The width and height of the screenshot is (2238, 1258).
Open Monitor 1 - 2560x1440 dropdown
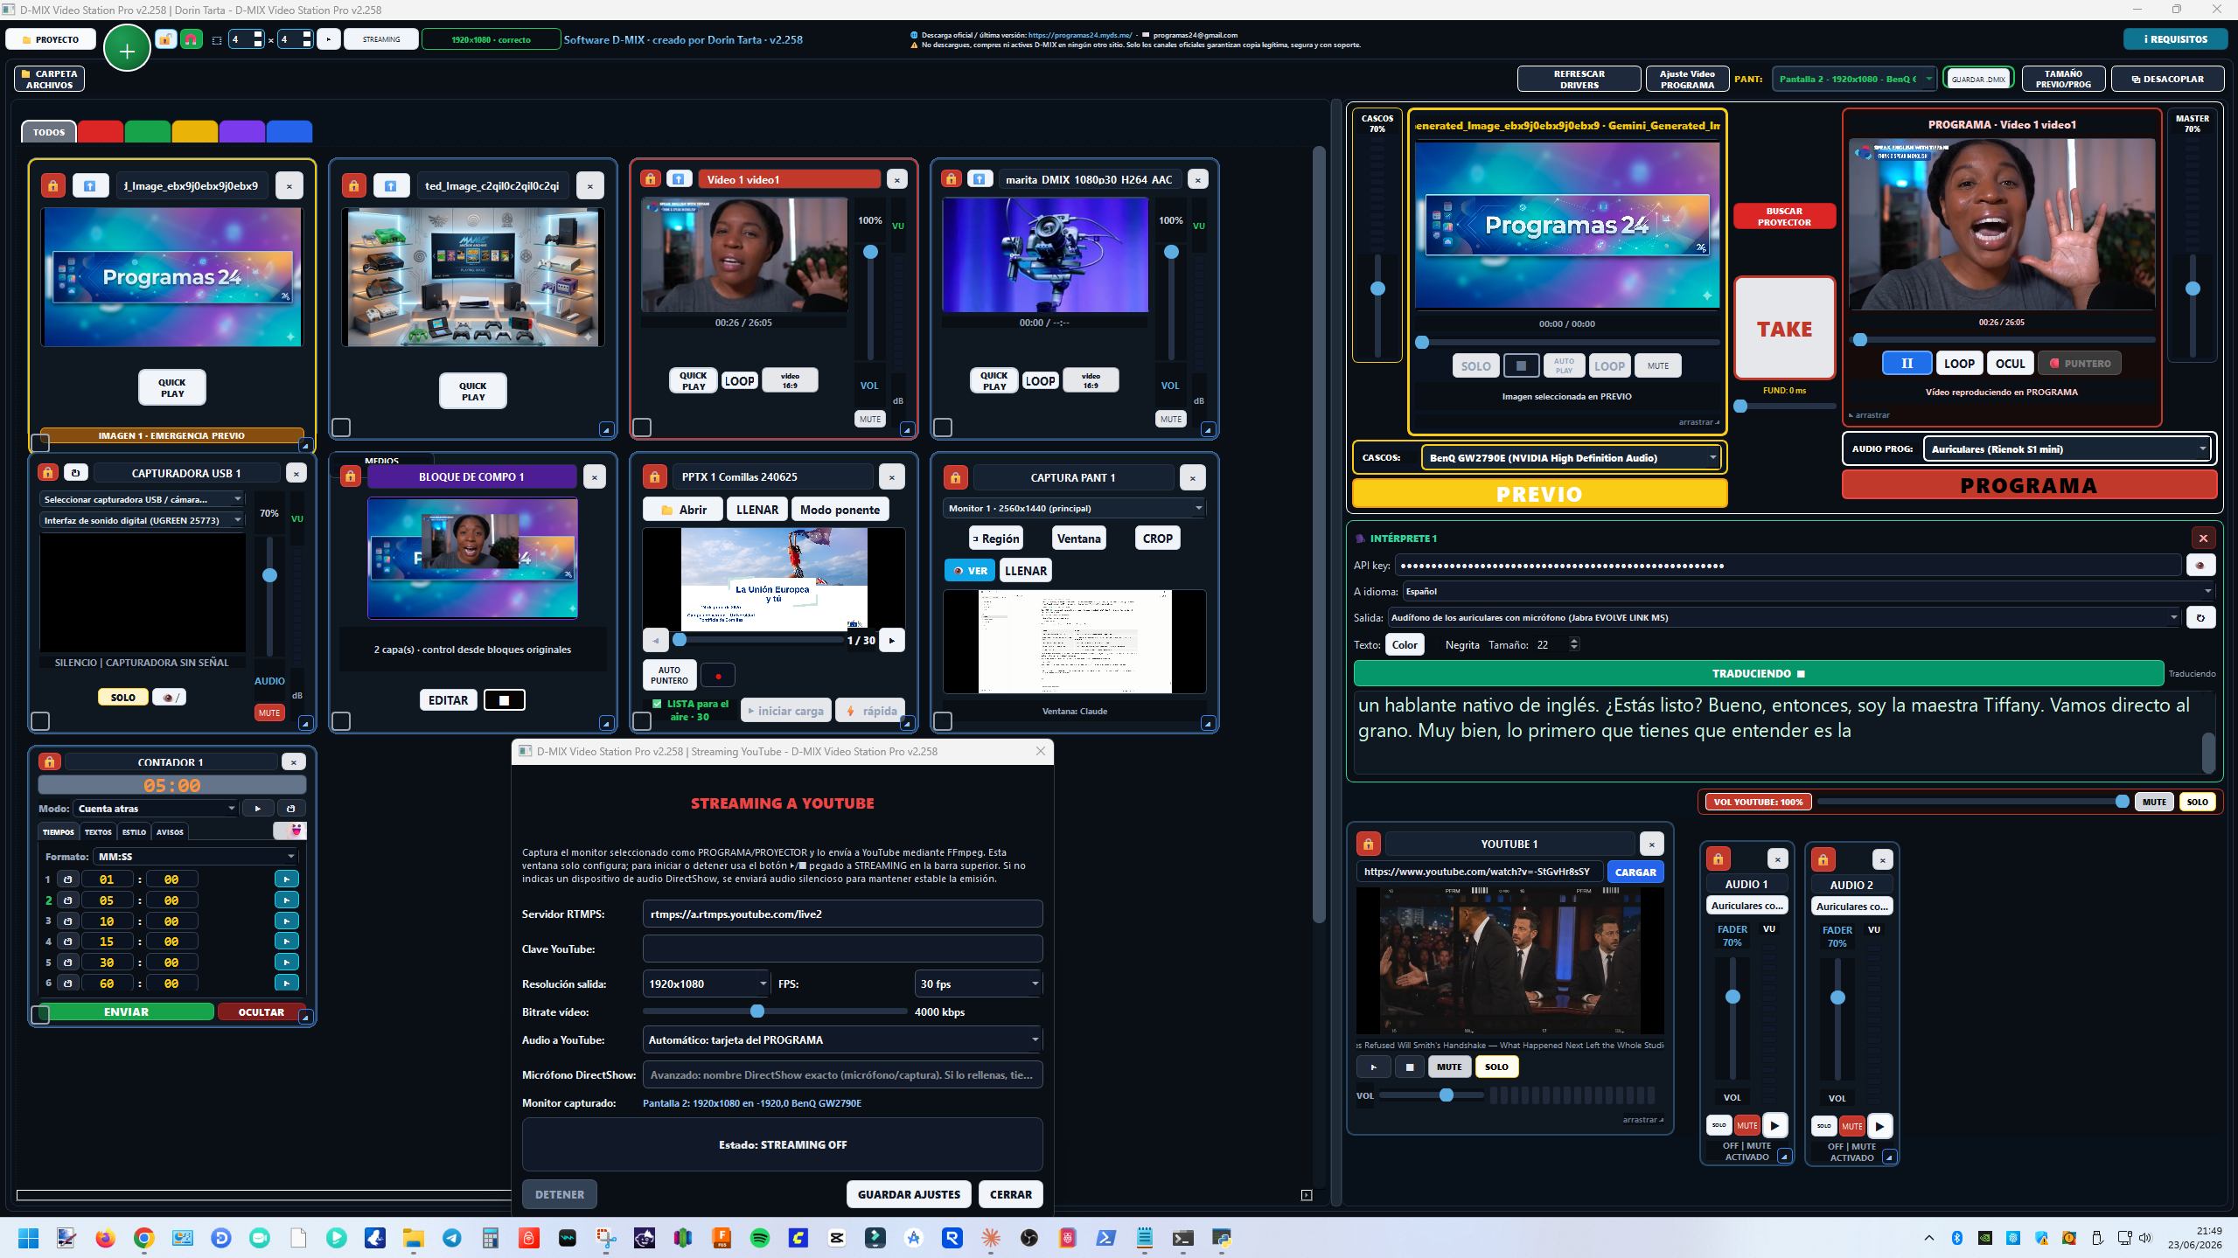click(1075, 508)
